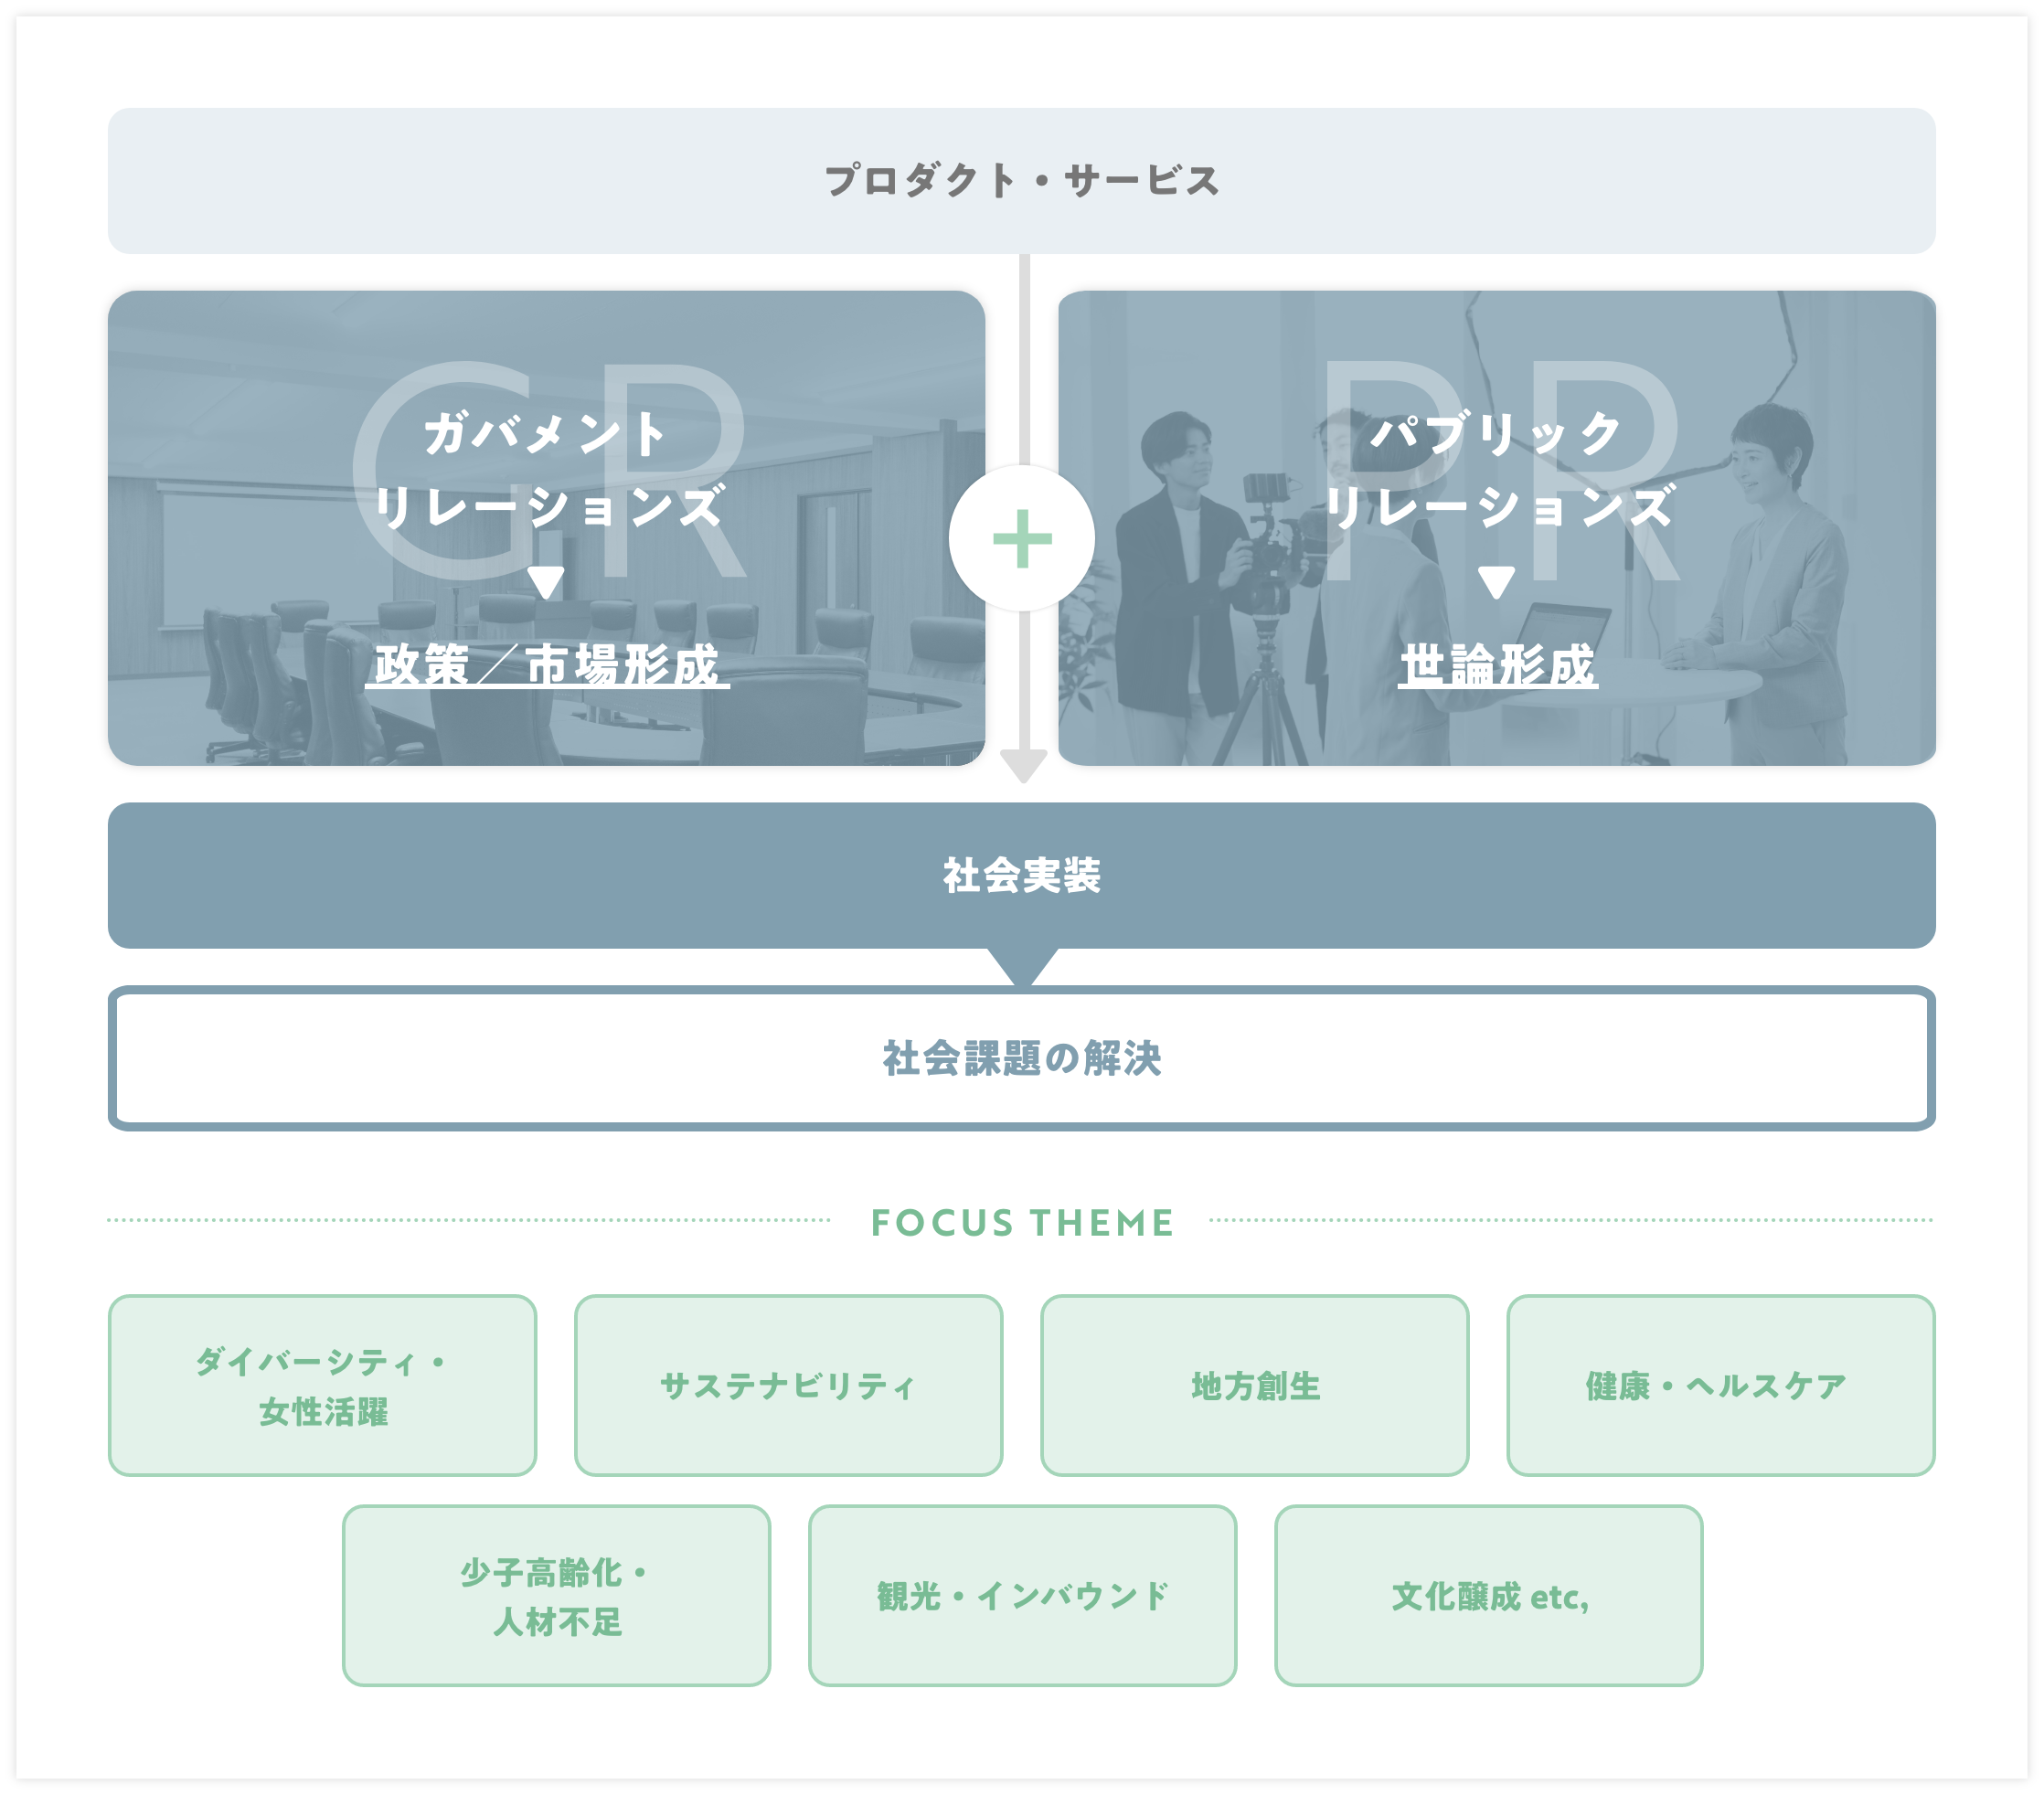
Task: Click the プロダクト・サービス banner
Action: [1021, 181]
